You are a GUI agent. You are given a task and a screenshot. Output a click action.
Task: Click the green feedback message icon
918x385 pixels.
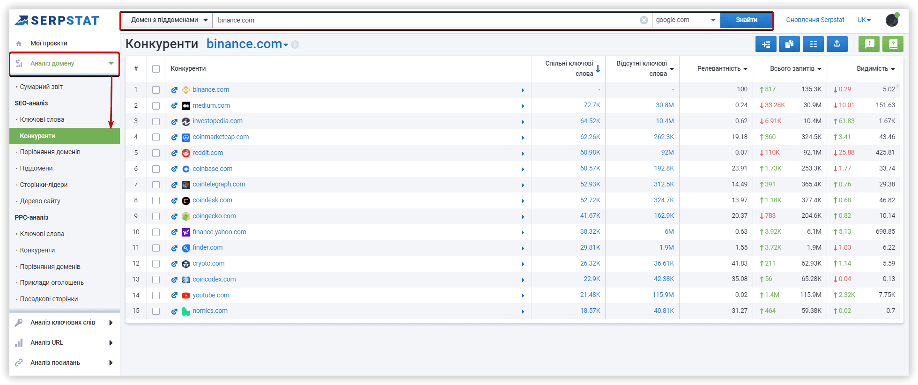(x=869, y=44)
